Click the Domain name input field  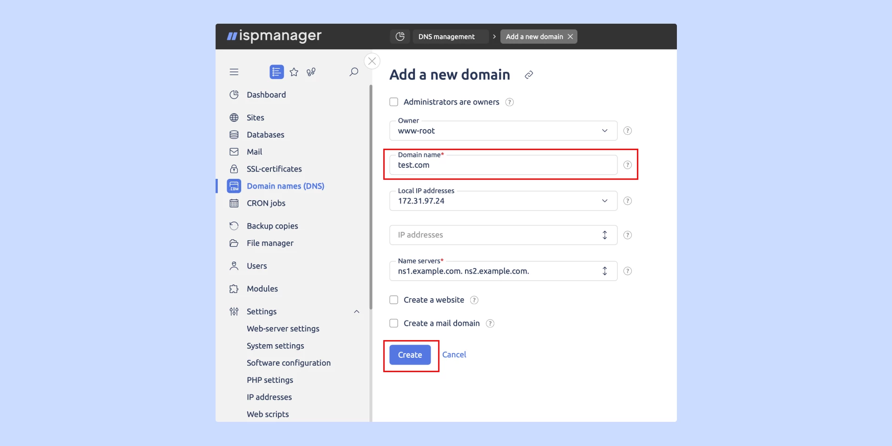[x=503, y=165]
